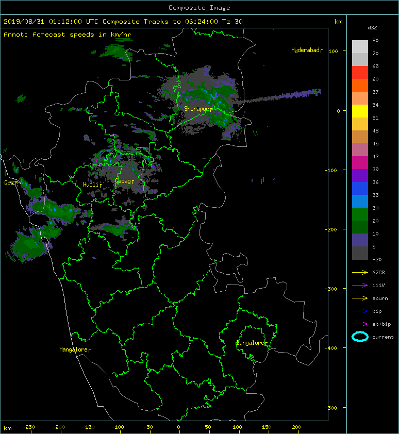
Task: Select the Hubli station label
Action: click(x=92, y=185)
